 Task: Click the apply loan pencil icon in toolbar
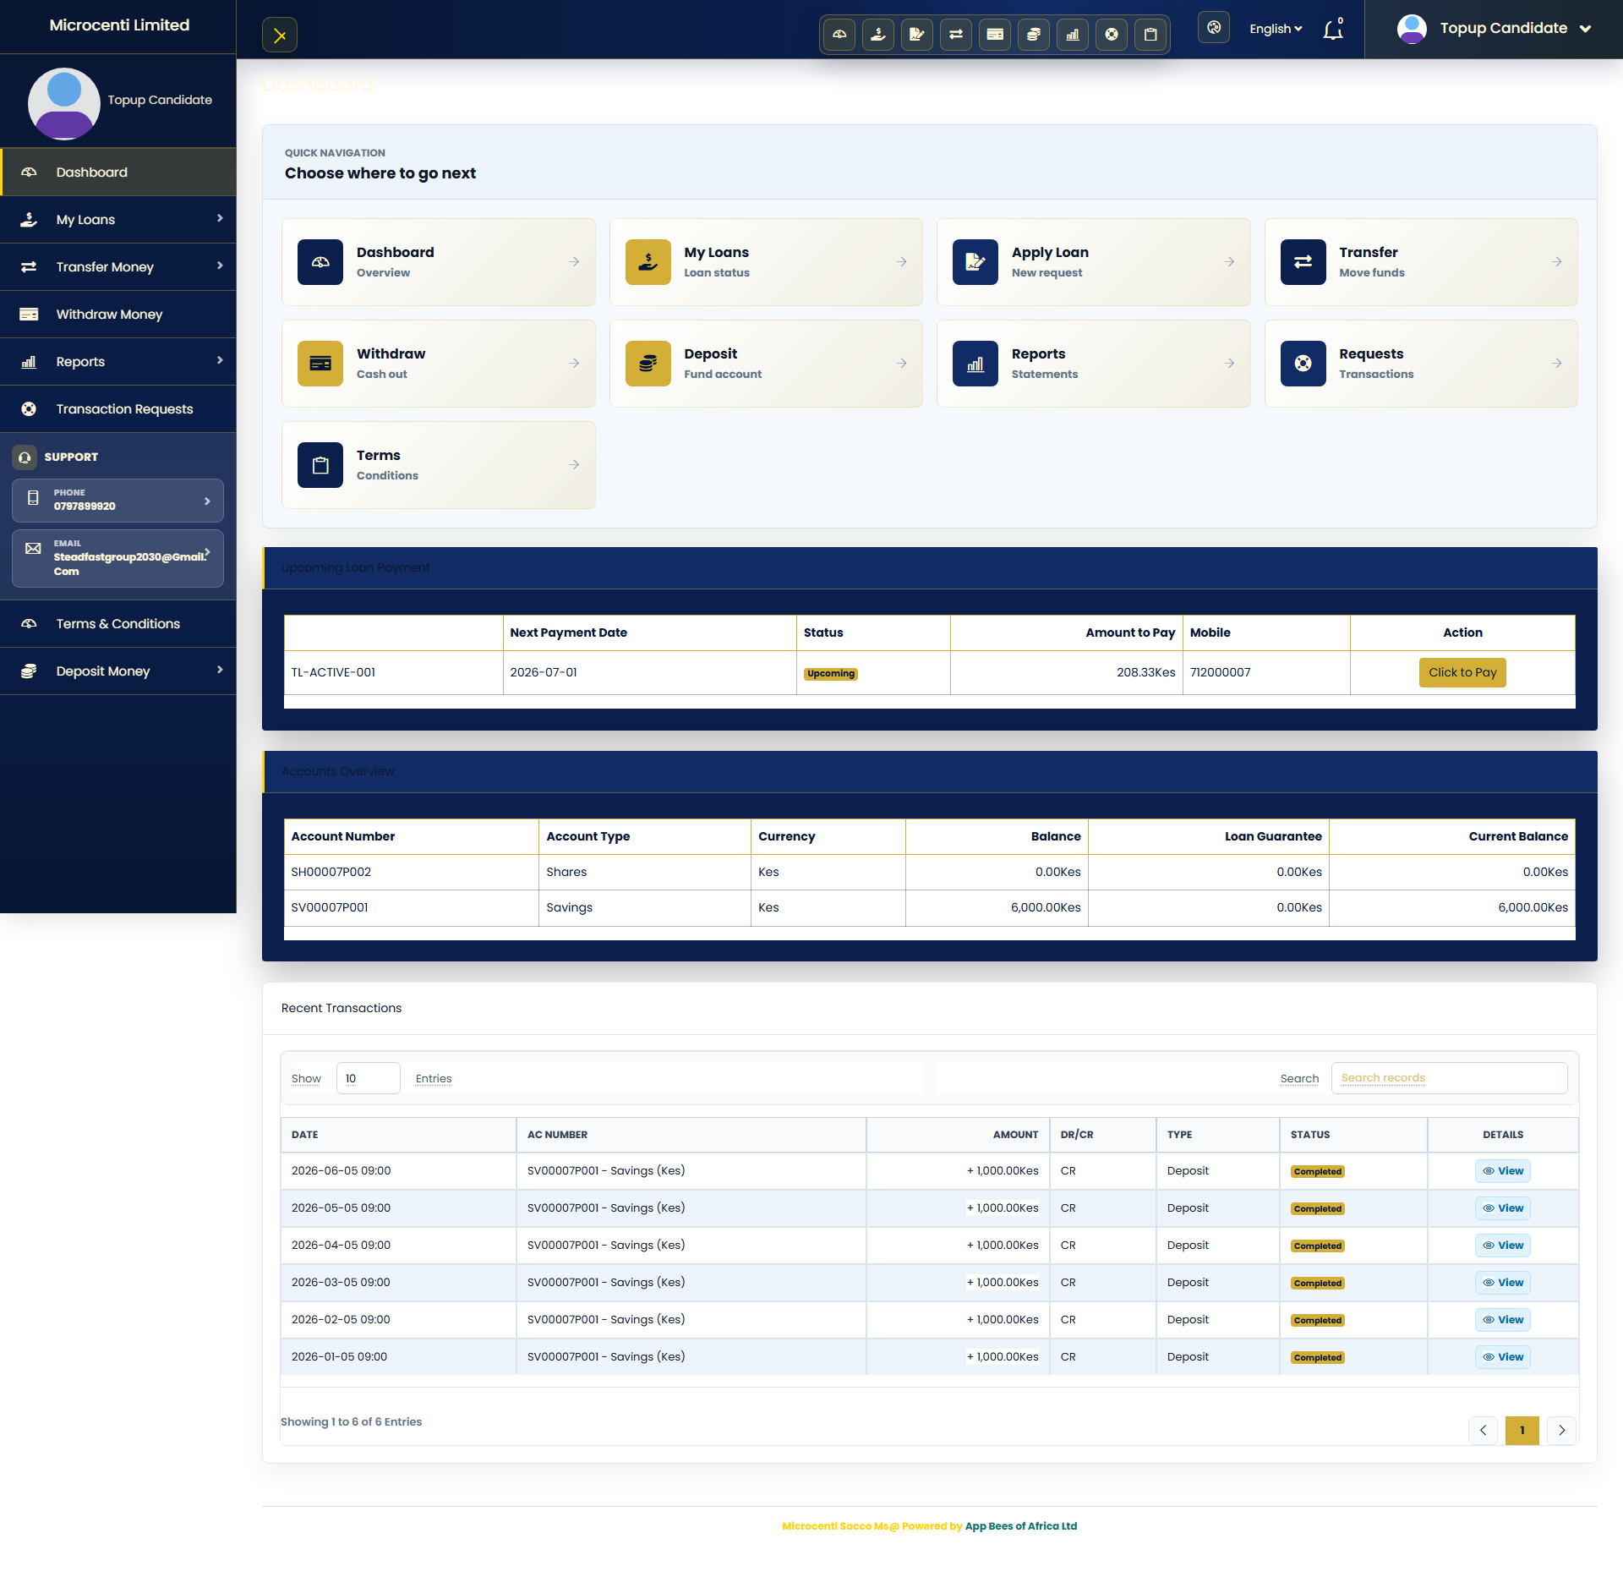point(917,35)
